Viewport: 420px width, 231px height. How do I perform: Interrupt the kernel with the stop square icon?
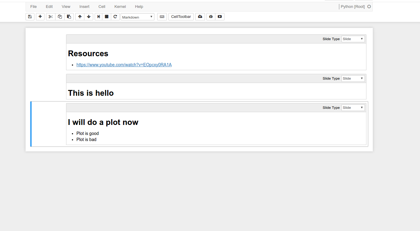coord(107,17)
